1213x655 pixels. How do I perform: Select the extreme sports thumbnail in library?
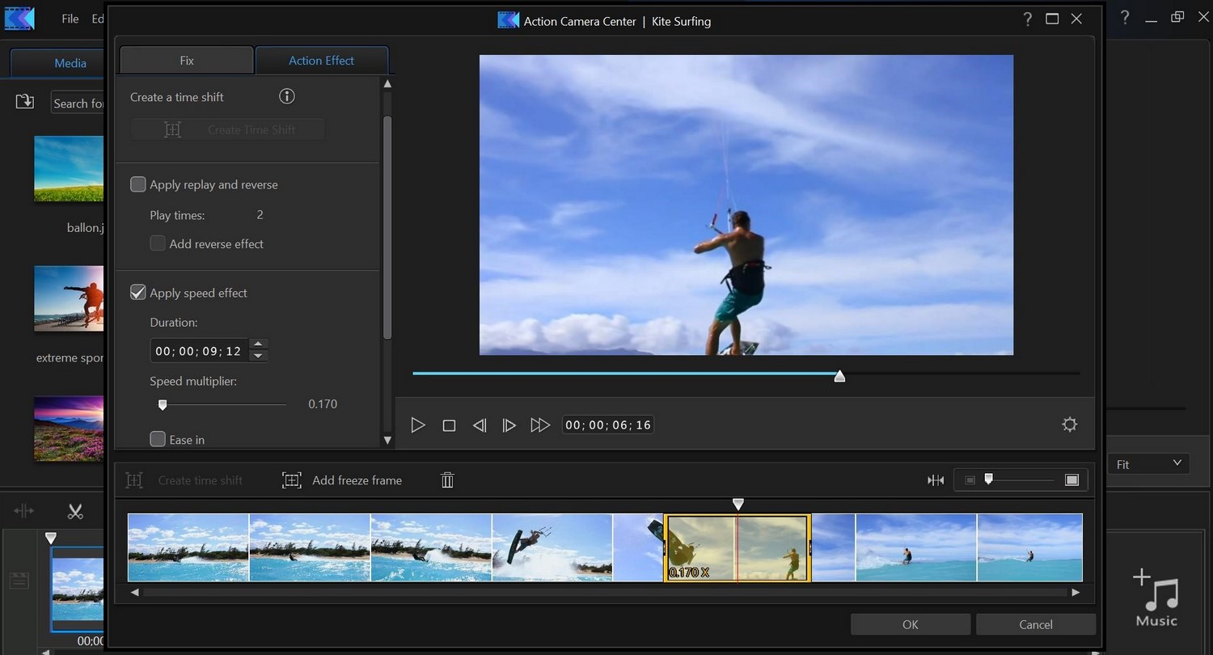[x=69, y=298]
